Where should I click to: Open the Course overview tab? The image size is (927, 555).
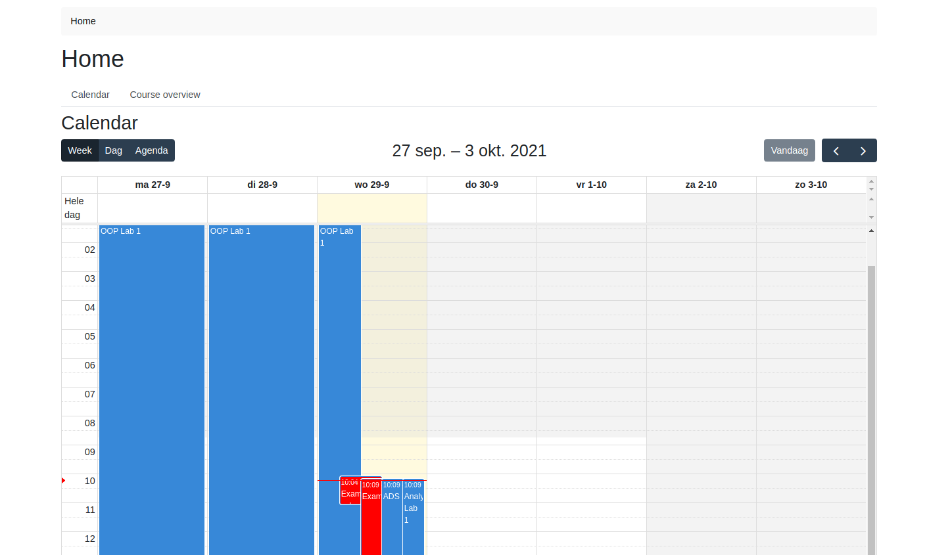[x=165, y=95]
